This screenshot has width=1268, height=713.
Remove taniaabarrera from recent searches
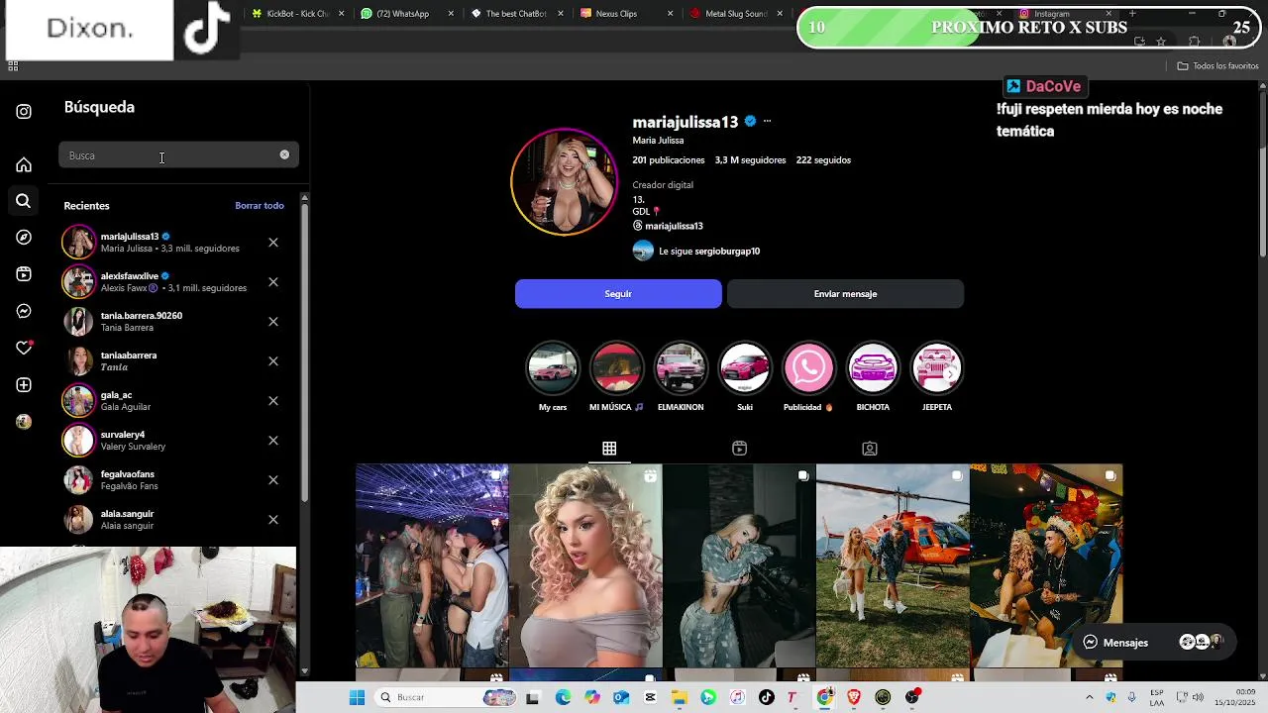(x=273, y=361)
